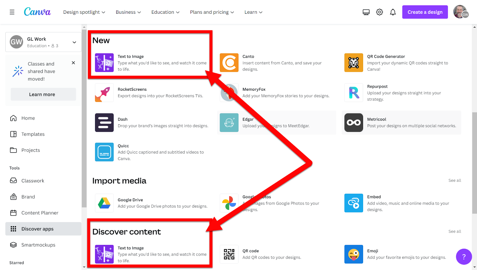Screen dimensions: 477x270
Task: Open settings with the gear icon
Action: pyautogui.click(x=380, y=12)
